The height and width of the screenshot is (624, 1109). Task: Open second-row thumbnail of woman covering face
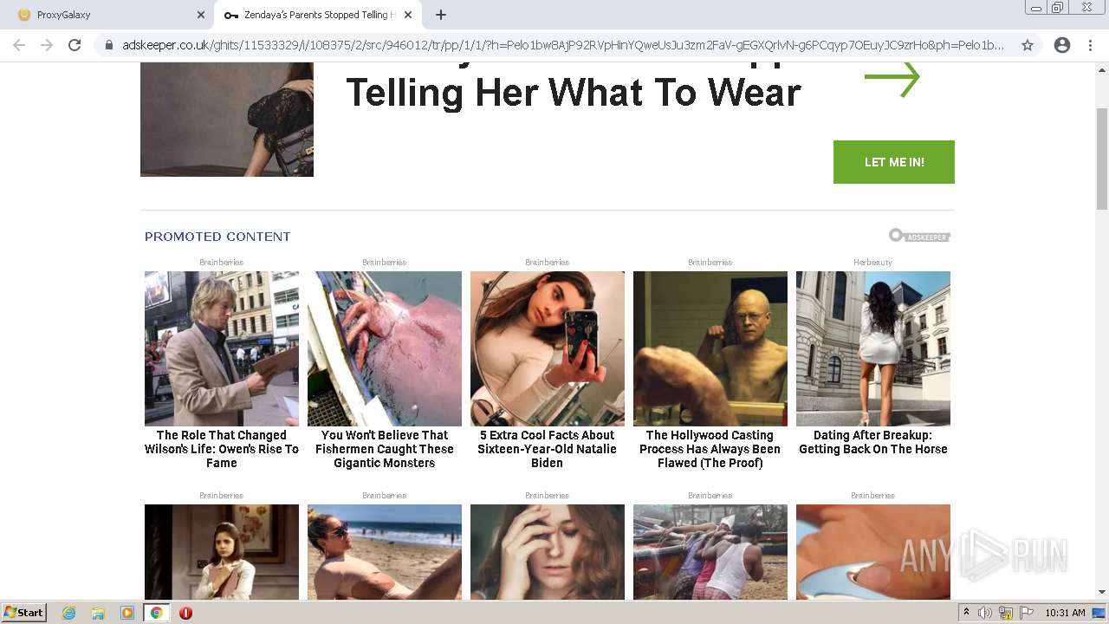pyautogui.click(x=548, y=552)
